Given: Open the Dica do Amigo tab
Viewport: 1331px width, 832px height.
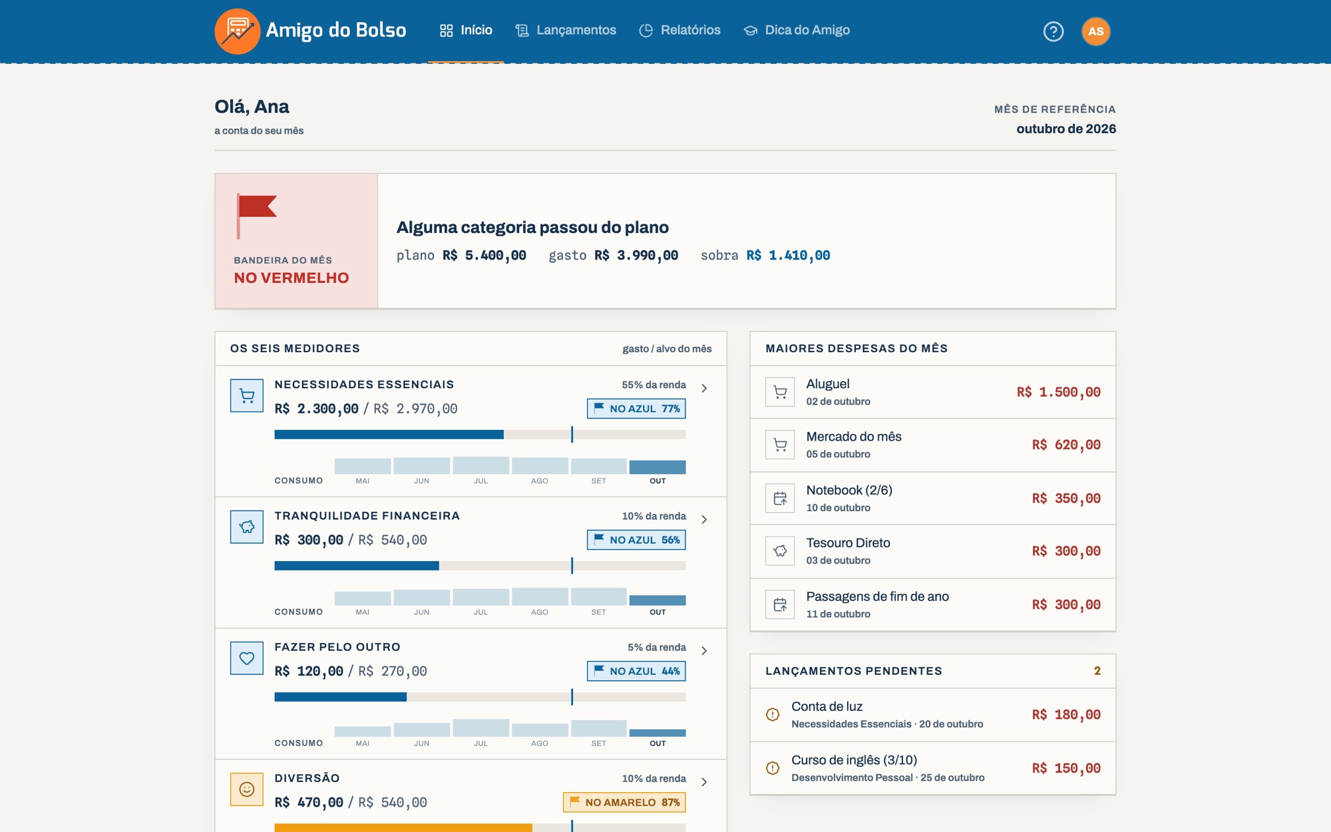Looking at the screenshot, I should pyautogui.click(x=797, y=31).
